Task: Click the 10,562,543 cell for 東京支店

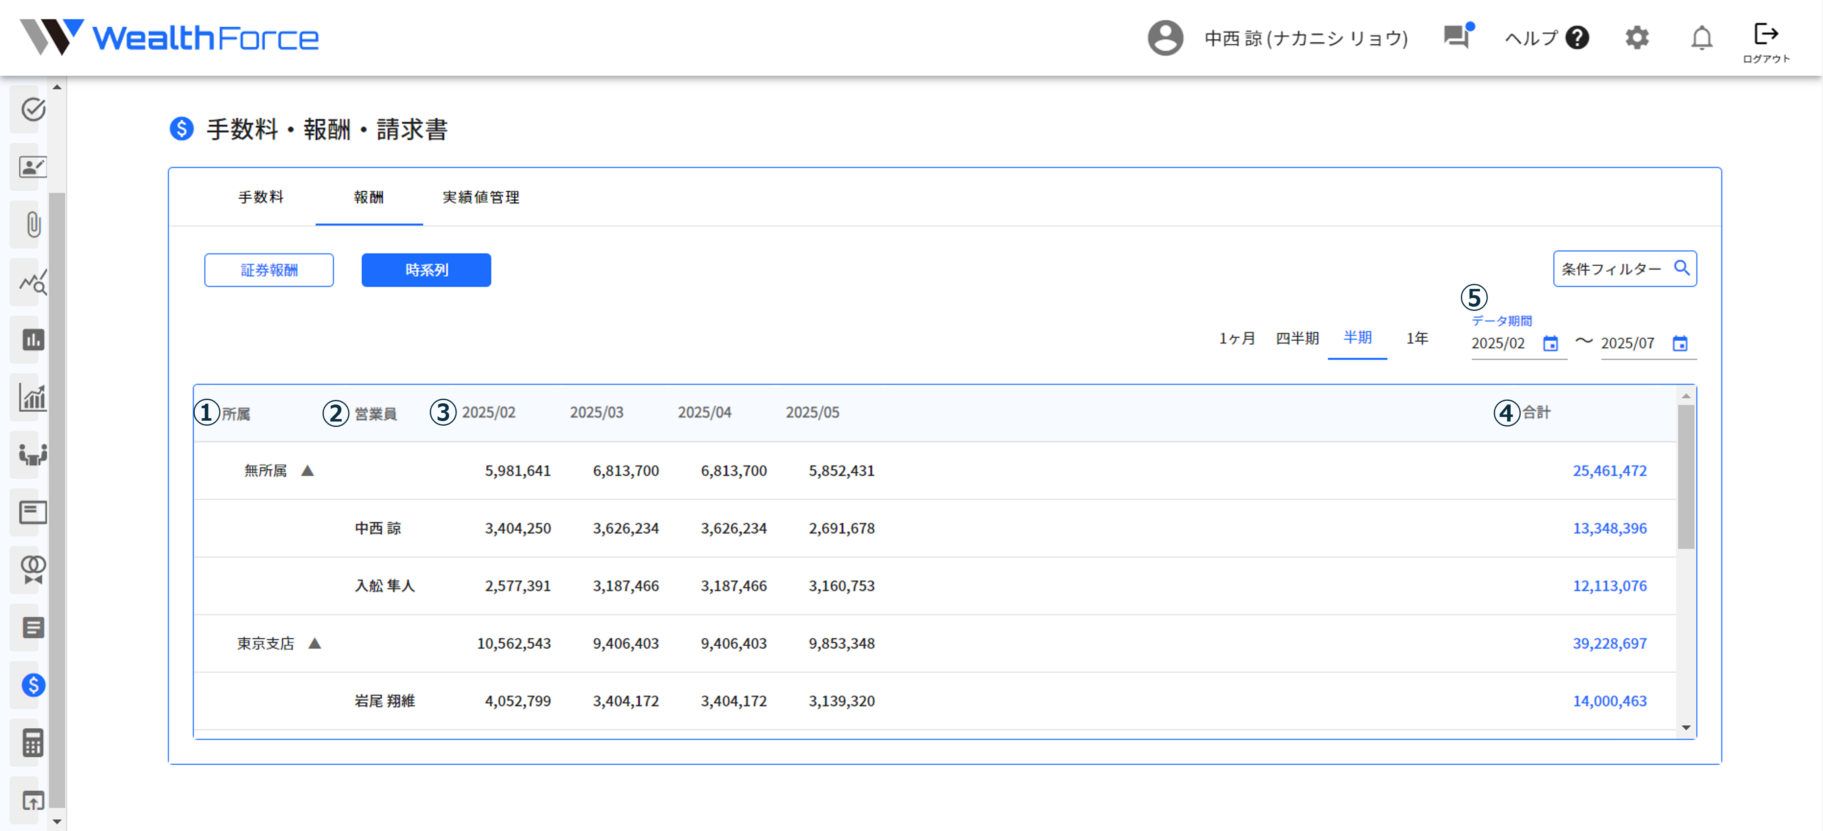Action: 514,643
